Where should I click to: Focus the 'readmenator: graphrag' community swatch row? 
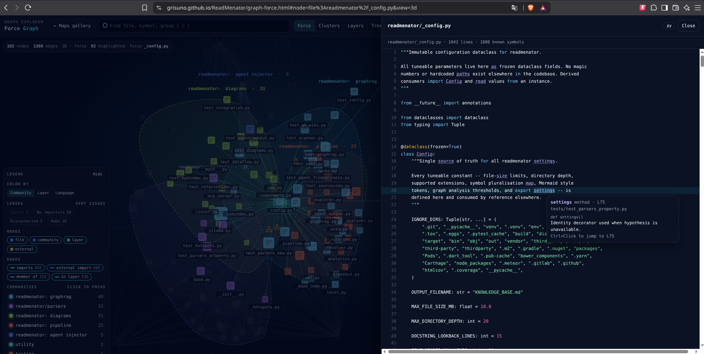(x=56, y=297)
